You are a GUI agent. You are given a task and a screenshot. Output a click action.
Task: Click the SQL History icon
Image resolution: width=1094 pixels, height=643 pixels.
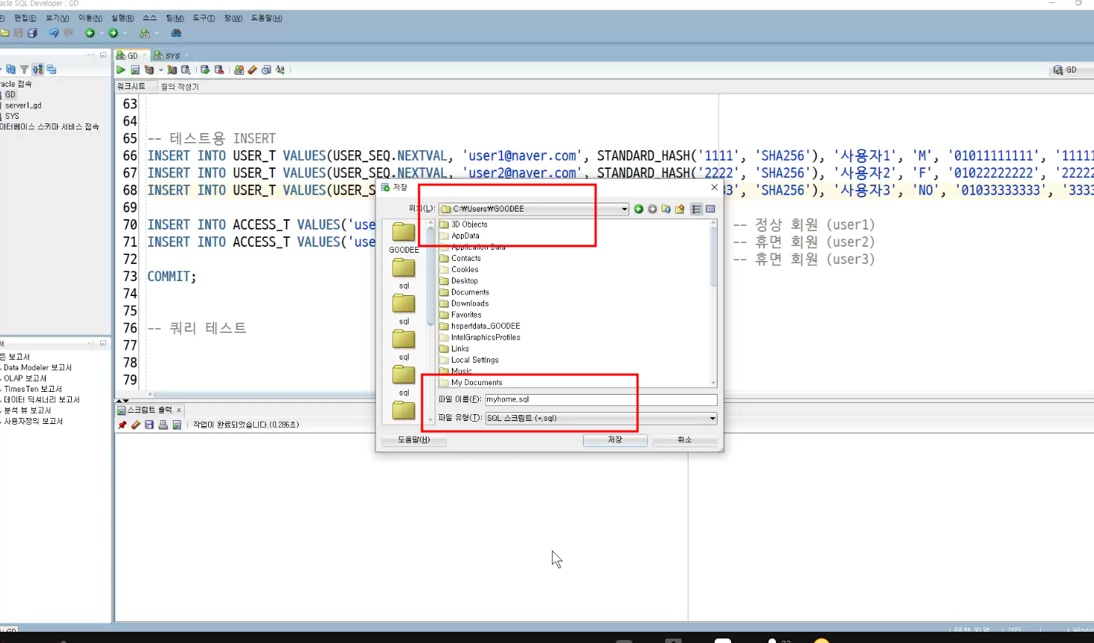pos(266,70)
